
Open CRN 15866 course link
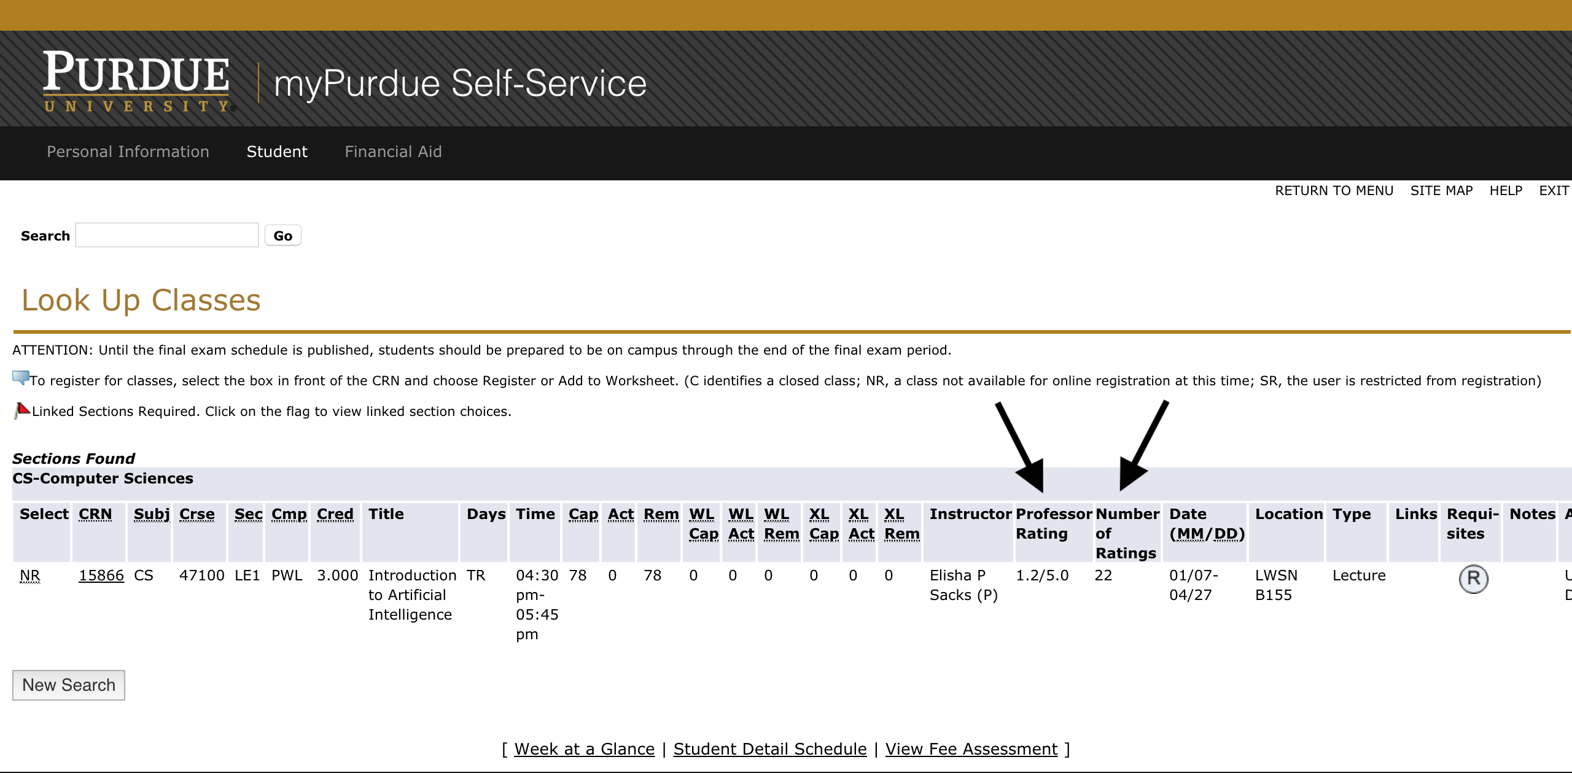pos(101,575)
